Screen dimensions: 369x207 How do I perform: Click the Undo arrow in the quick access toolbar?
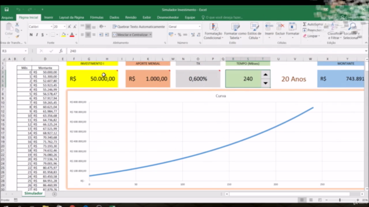pyautogui.click(x=18, y=10)
